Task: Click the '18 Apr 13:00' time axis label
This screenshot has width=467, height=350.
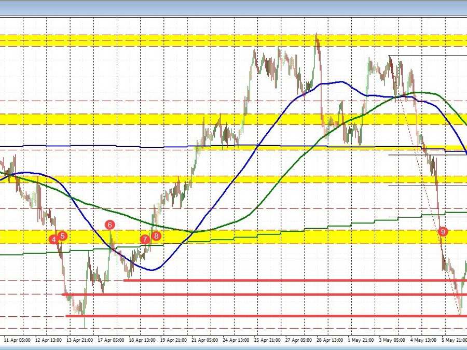Action: 142,340
